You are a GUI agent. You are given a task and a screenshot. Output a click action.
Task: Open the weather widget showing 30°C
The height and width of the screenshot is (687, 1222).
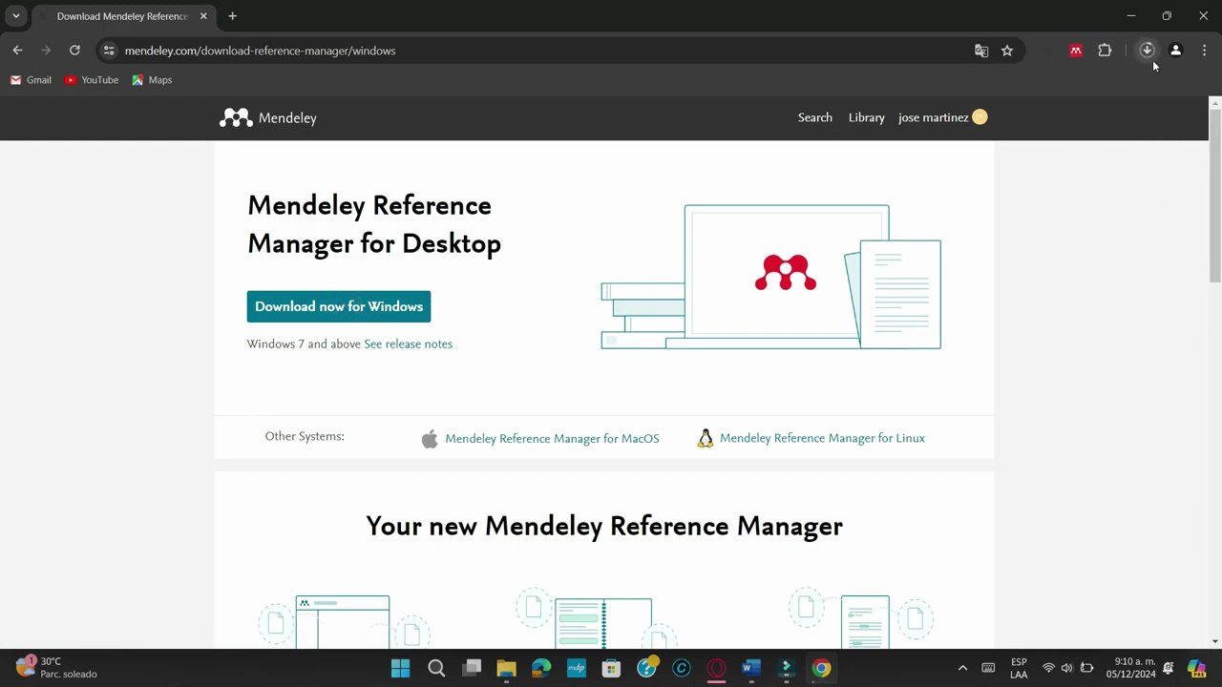(x=56, y=667)
